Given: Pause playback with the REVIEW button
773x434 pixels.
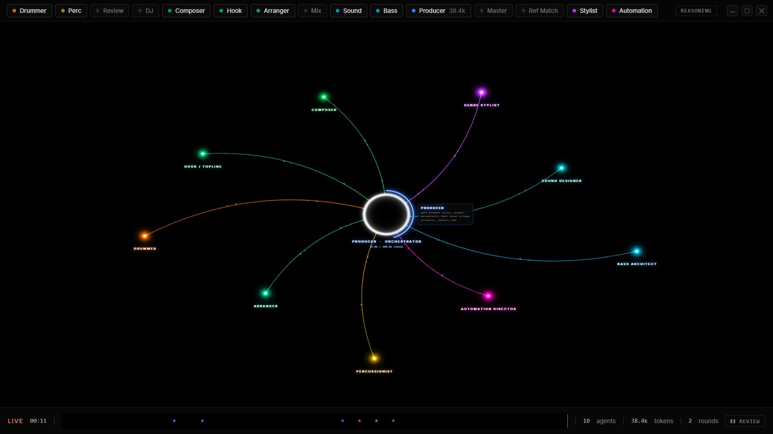Looking at the screenshot, I should (x=745, y=421).
